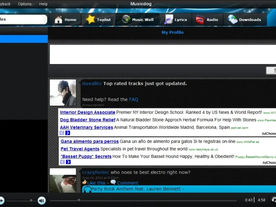Open the Radio tab label
The width and height of the screenshot is (276, 207).
tap(213, 20)
